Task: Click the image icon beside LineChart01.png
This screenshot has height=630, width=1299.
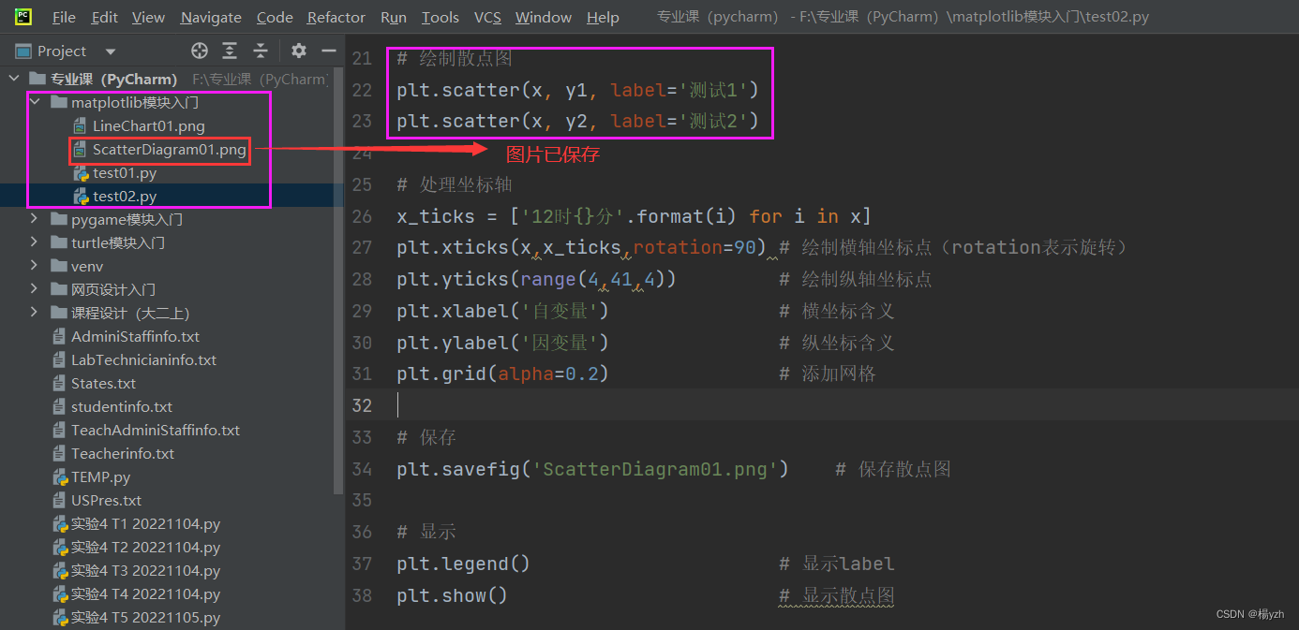Action: [x=82, y=125]
